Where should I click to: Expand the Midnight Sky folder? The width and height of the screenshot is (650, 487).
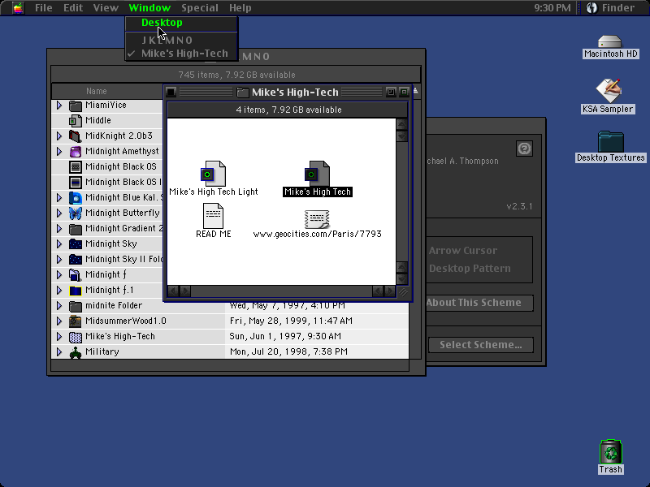(59, 244)
